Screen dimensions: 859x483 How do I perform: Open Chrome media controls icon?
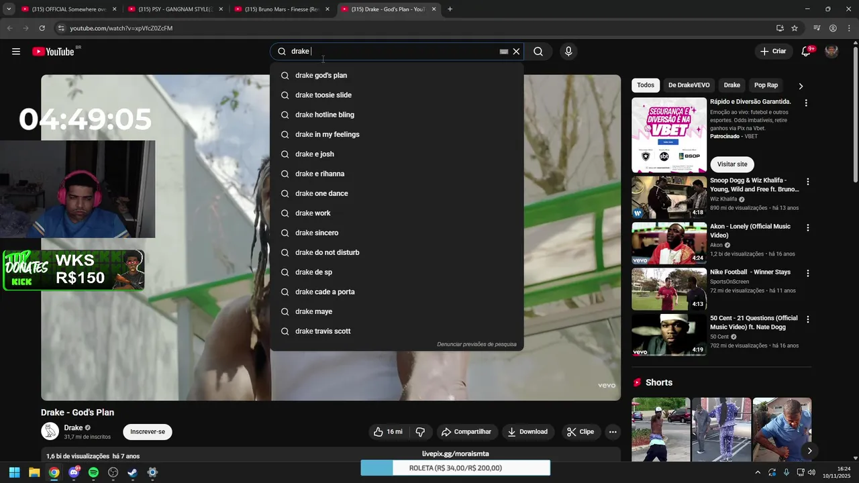pos(817,28)
